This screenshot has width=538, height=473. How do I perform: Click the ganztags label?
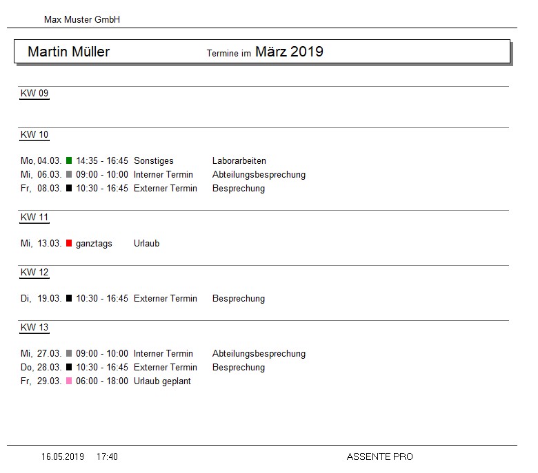[94, 244]
